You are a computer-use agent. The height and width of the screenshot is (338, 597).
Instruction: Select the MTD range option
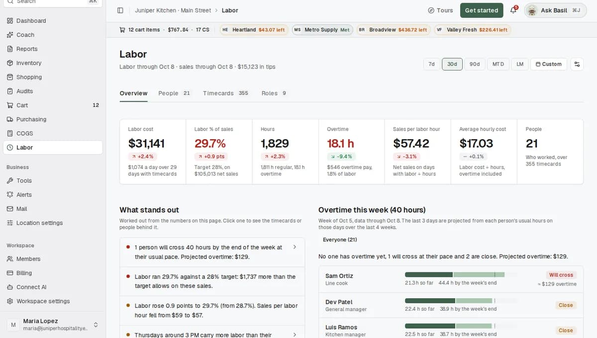[x=498, y=64]
